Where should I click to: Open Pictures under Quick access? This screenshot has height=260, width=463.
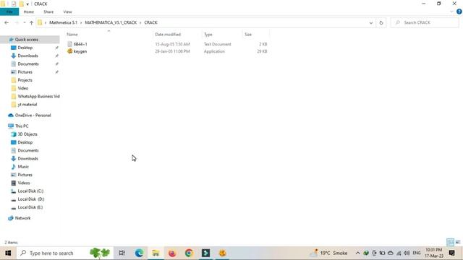coord(25,72)
